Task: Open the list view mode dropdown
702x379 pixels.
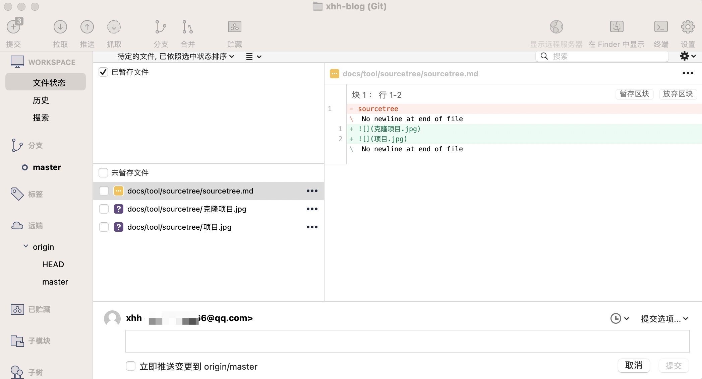Action: pyautogui.click(x=253, y=57)
